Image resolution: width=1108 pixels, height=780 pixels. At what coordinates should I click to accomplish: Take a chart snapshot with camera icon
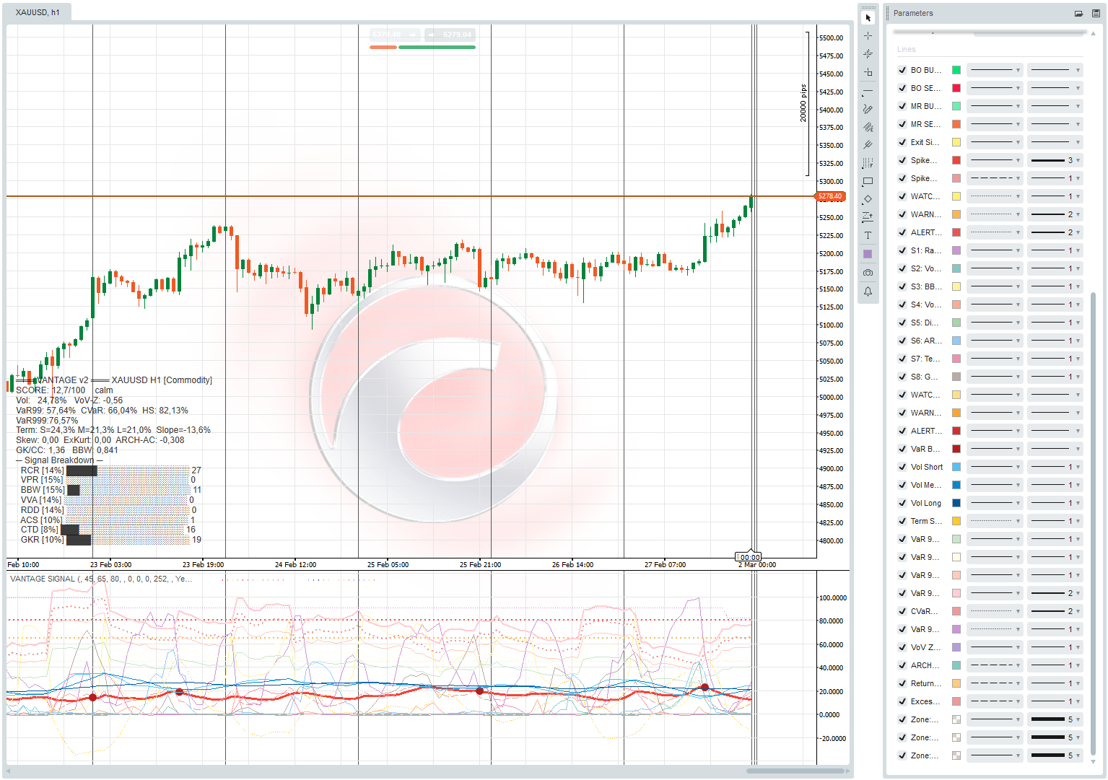pos(868,273)
